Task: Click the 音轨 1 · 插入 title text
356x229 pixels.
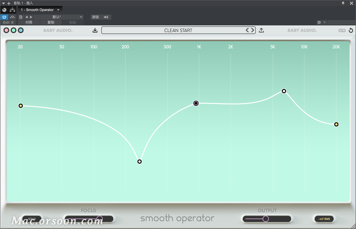Action: coord(23,3)
